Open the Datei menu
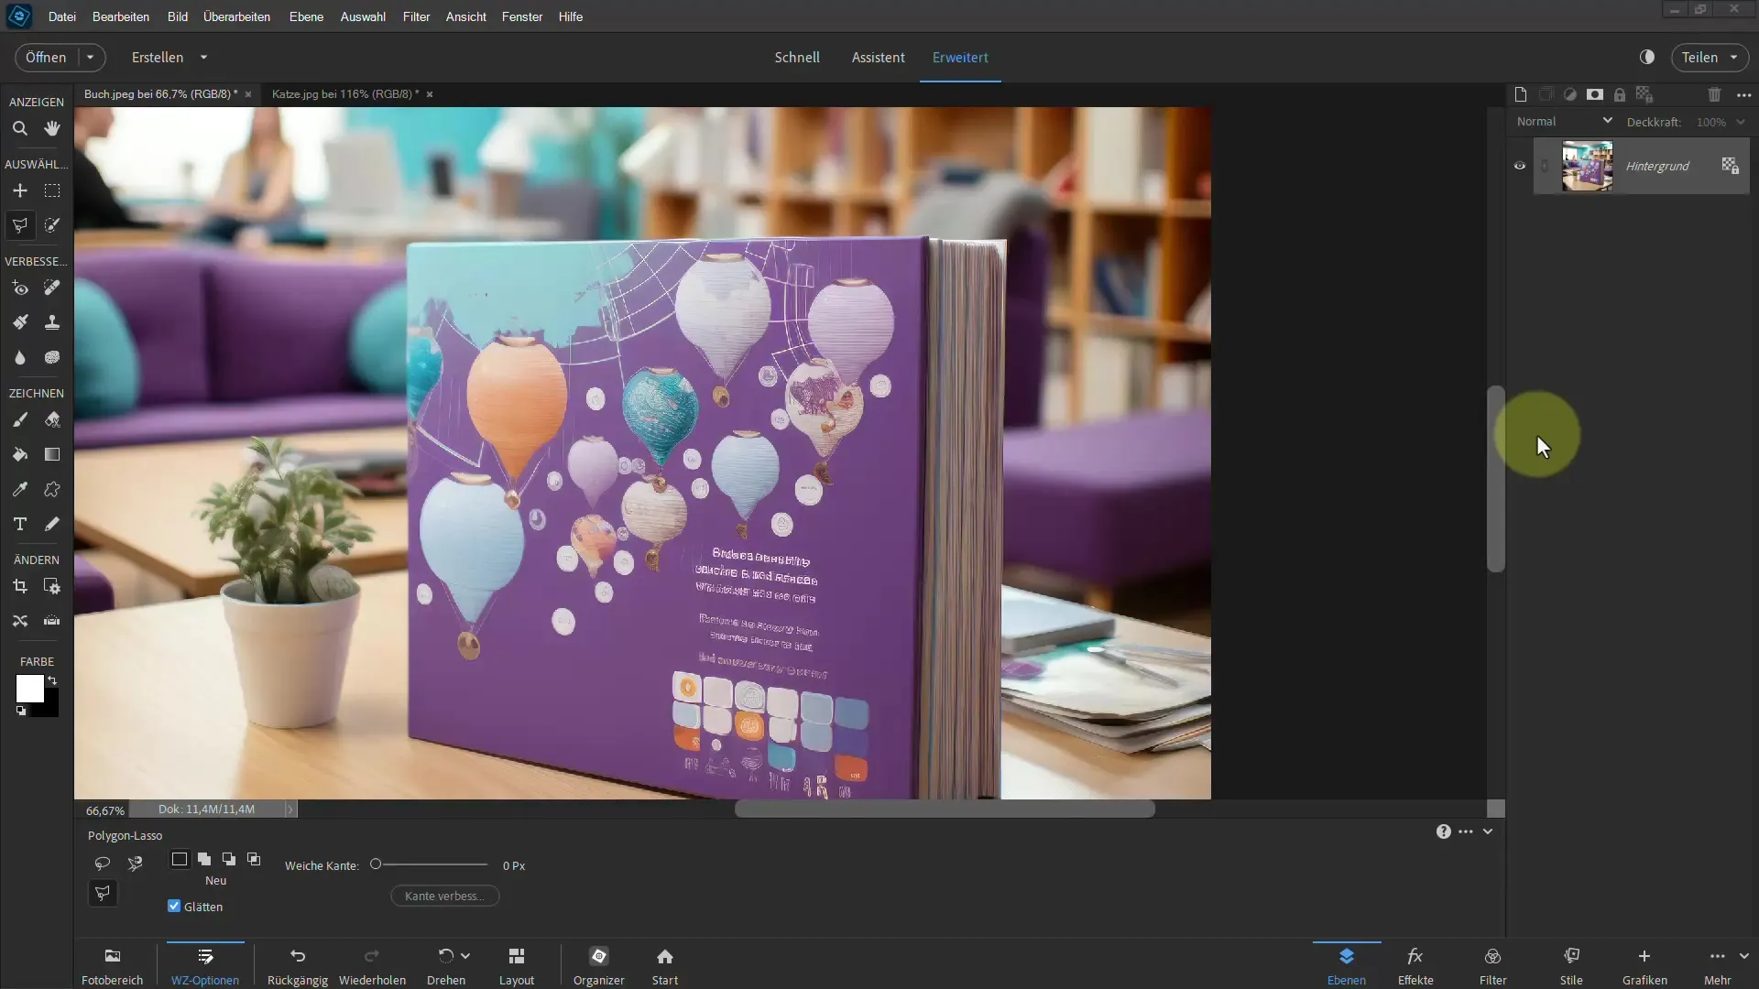The image size is (1759, 989). coord(62,16)
